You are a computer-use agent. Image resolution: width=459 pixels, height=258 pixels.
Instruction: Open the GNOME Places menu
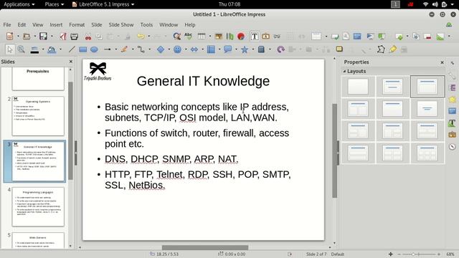(x=55, y=4)
